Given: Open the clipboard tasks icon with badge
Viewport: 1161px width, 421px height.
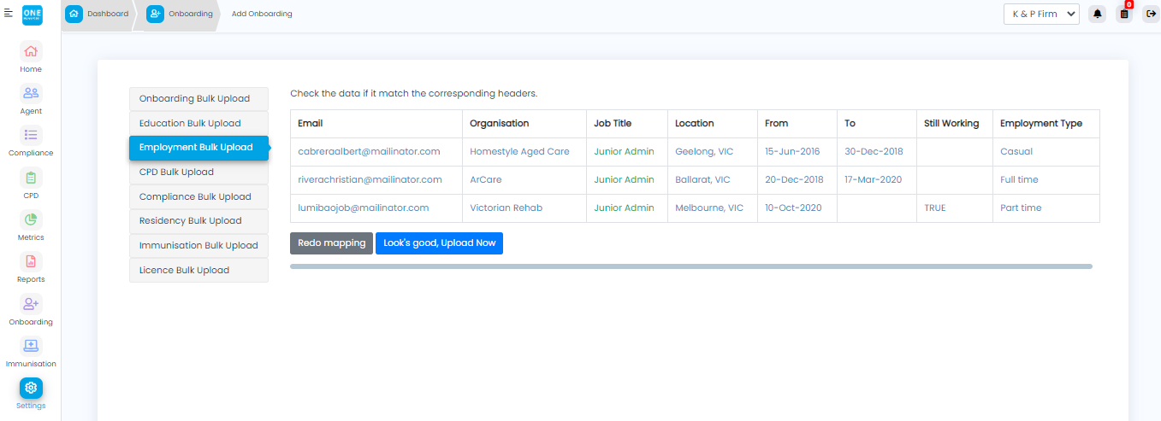Looking at the screenshot, I should pyautogui.click(x=1124, y=14).
